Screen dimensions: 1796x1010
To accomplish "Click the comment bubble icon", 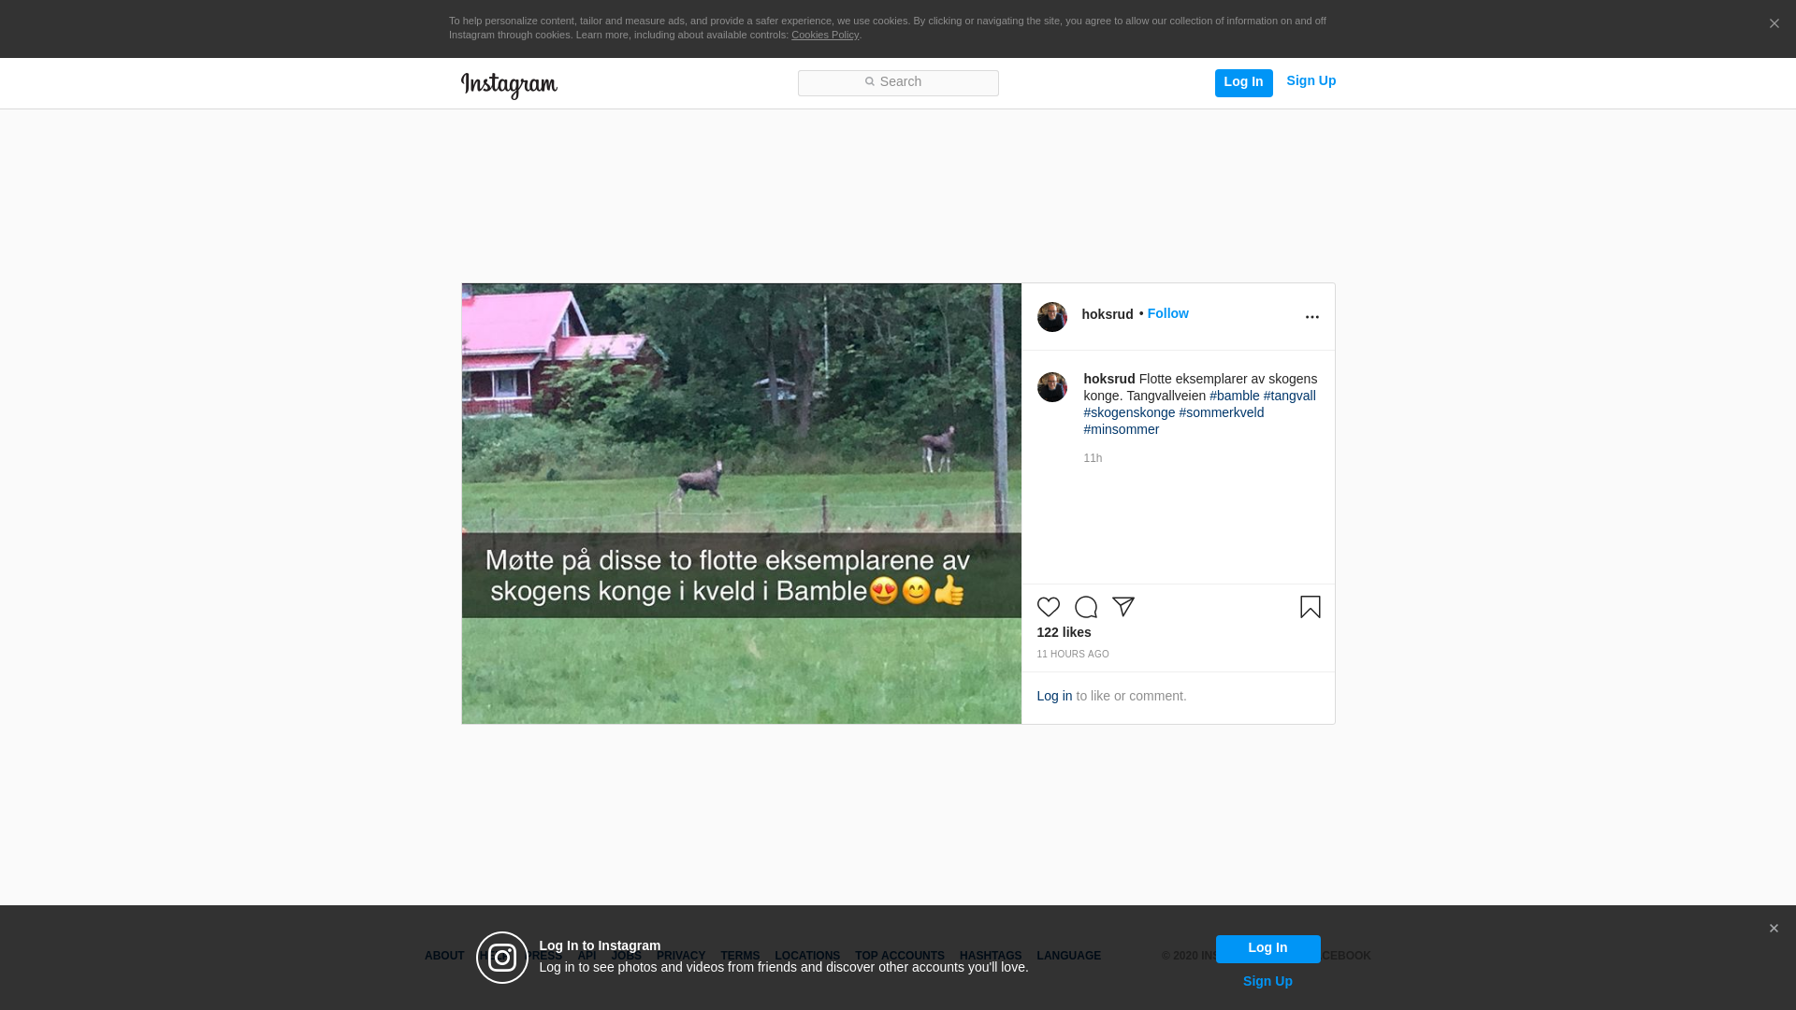I will coord(1085,607).
